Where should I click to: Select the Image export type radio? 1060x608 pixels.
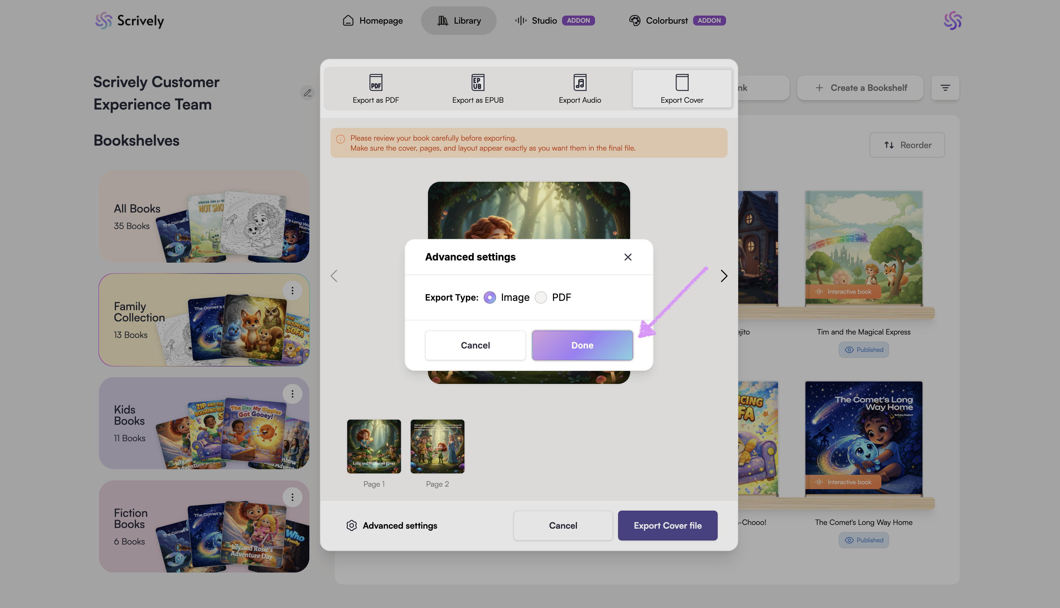[490, 297]
